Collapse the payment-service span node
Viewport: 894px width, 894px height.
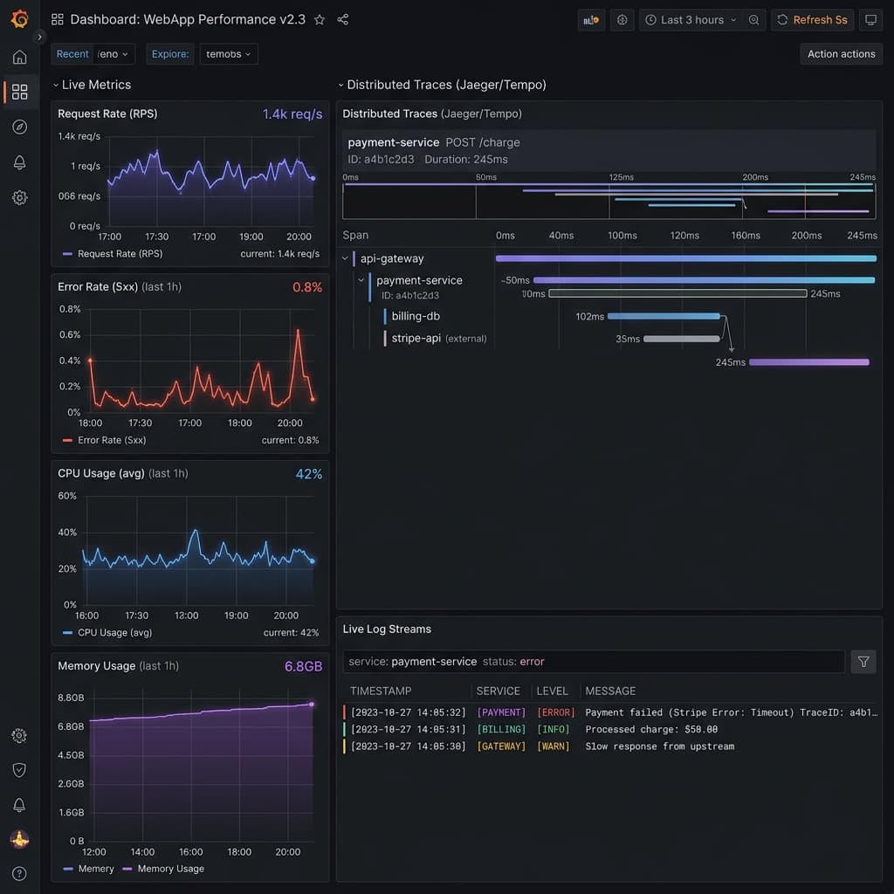click(x=361, y=280)
